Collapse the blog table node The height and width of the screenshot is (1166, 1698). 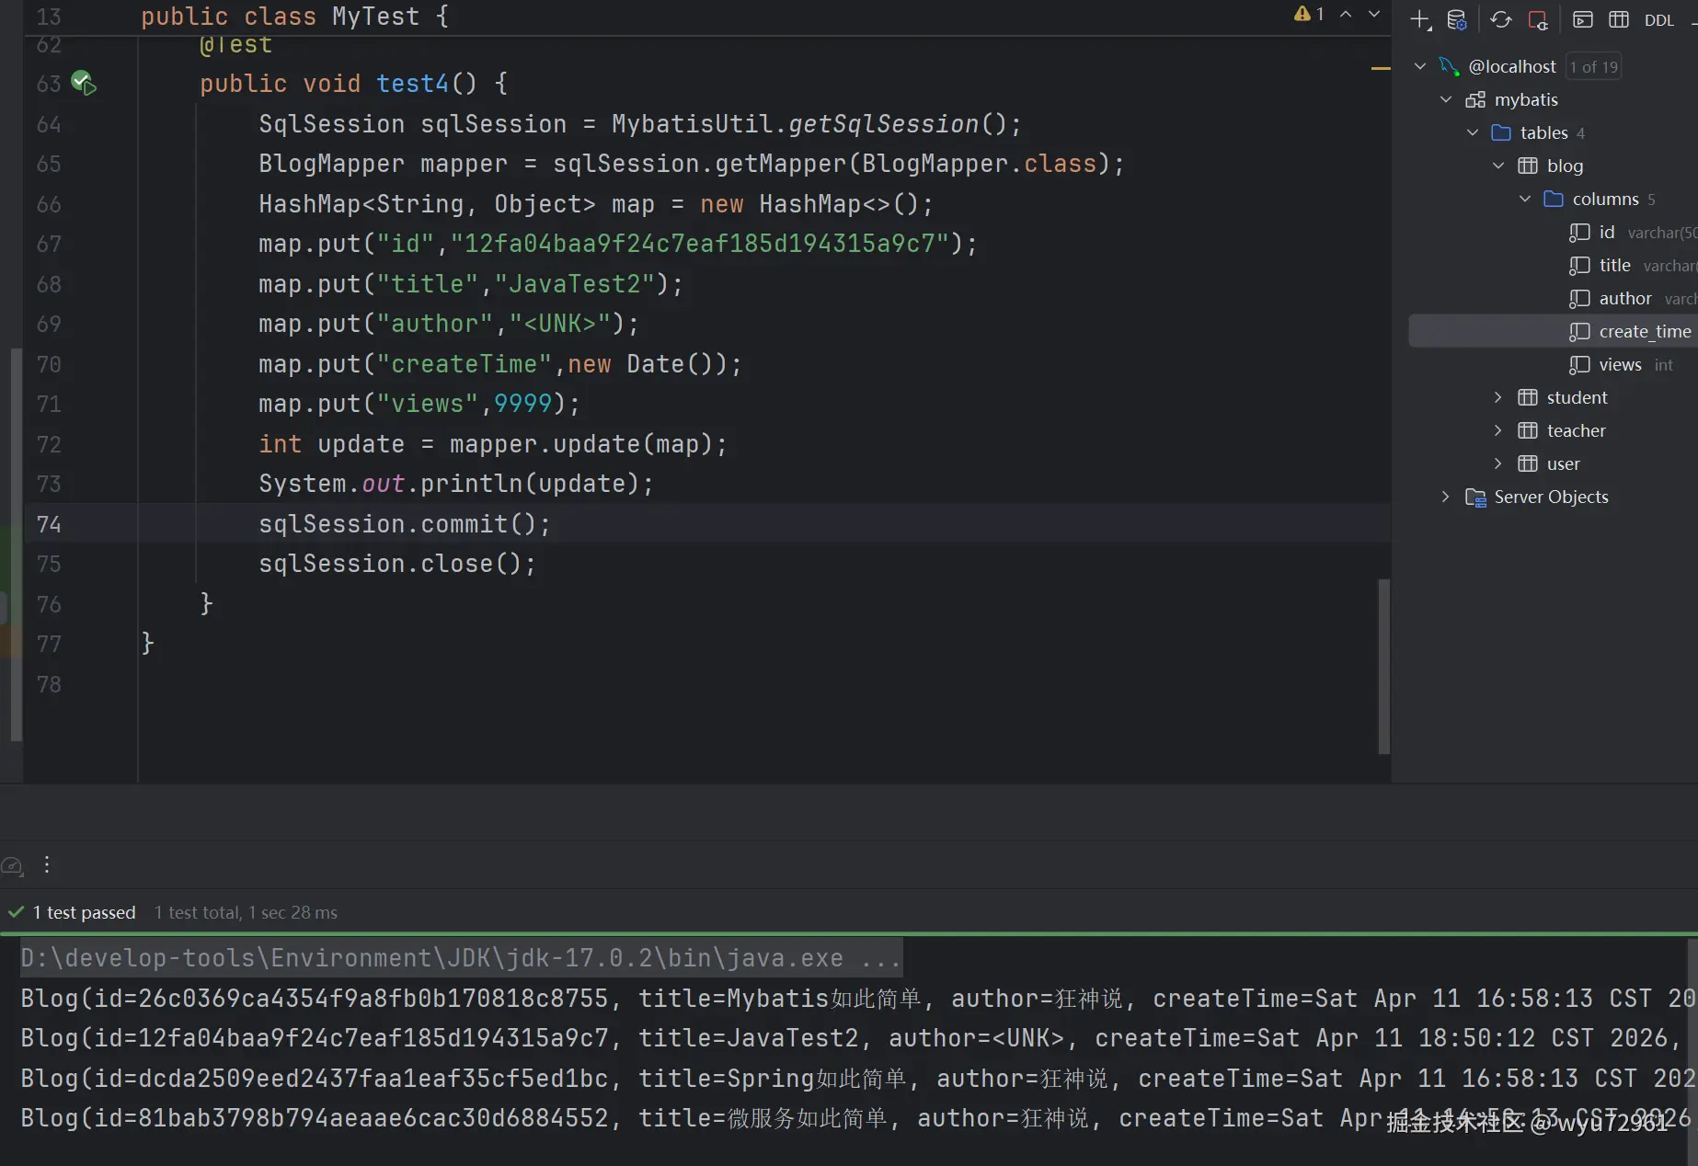point(1498,166)
